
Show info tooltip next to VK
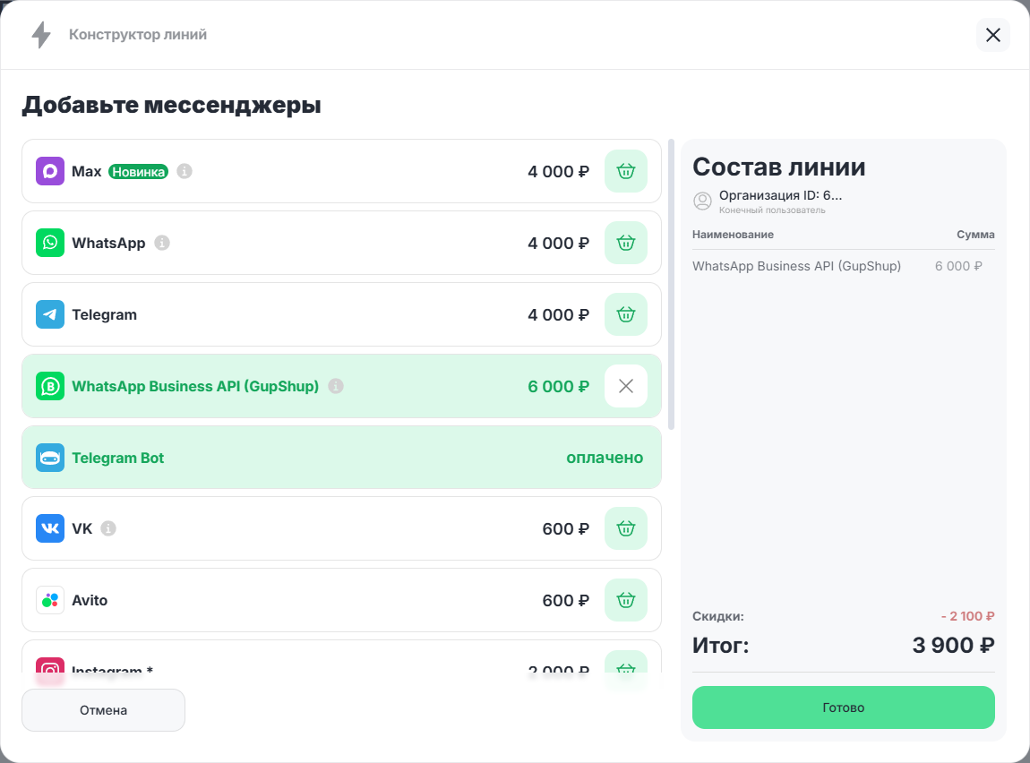pyautogui.click(x=108, y=528)
